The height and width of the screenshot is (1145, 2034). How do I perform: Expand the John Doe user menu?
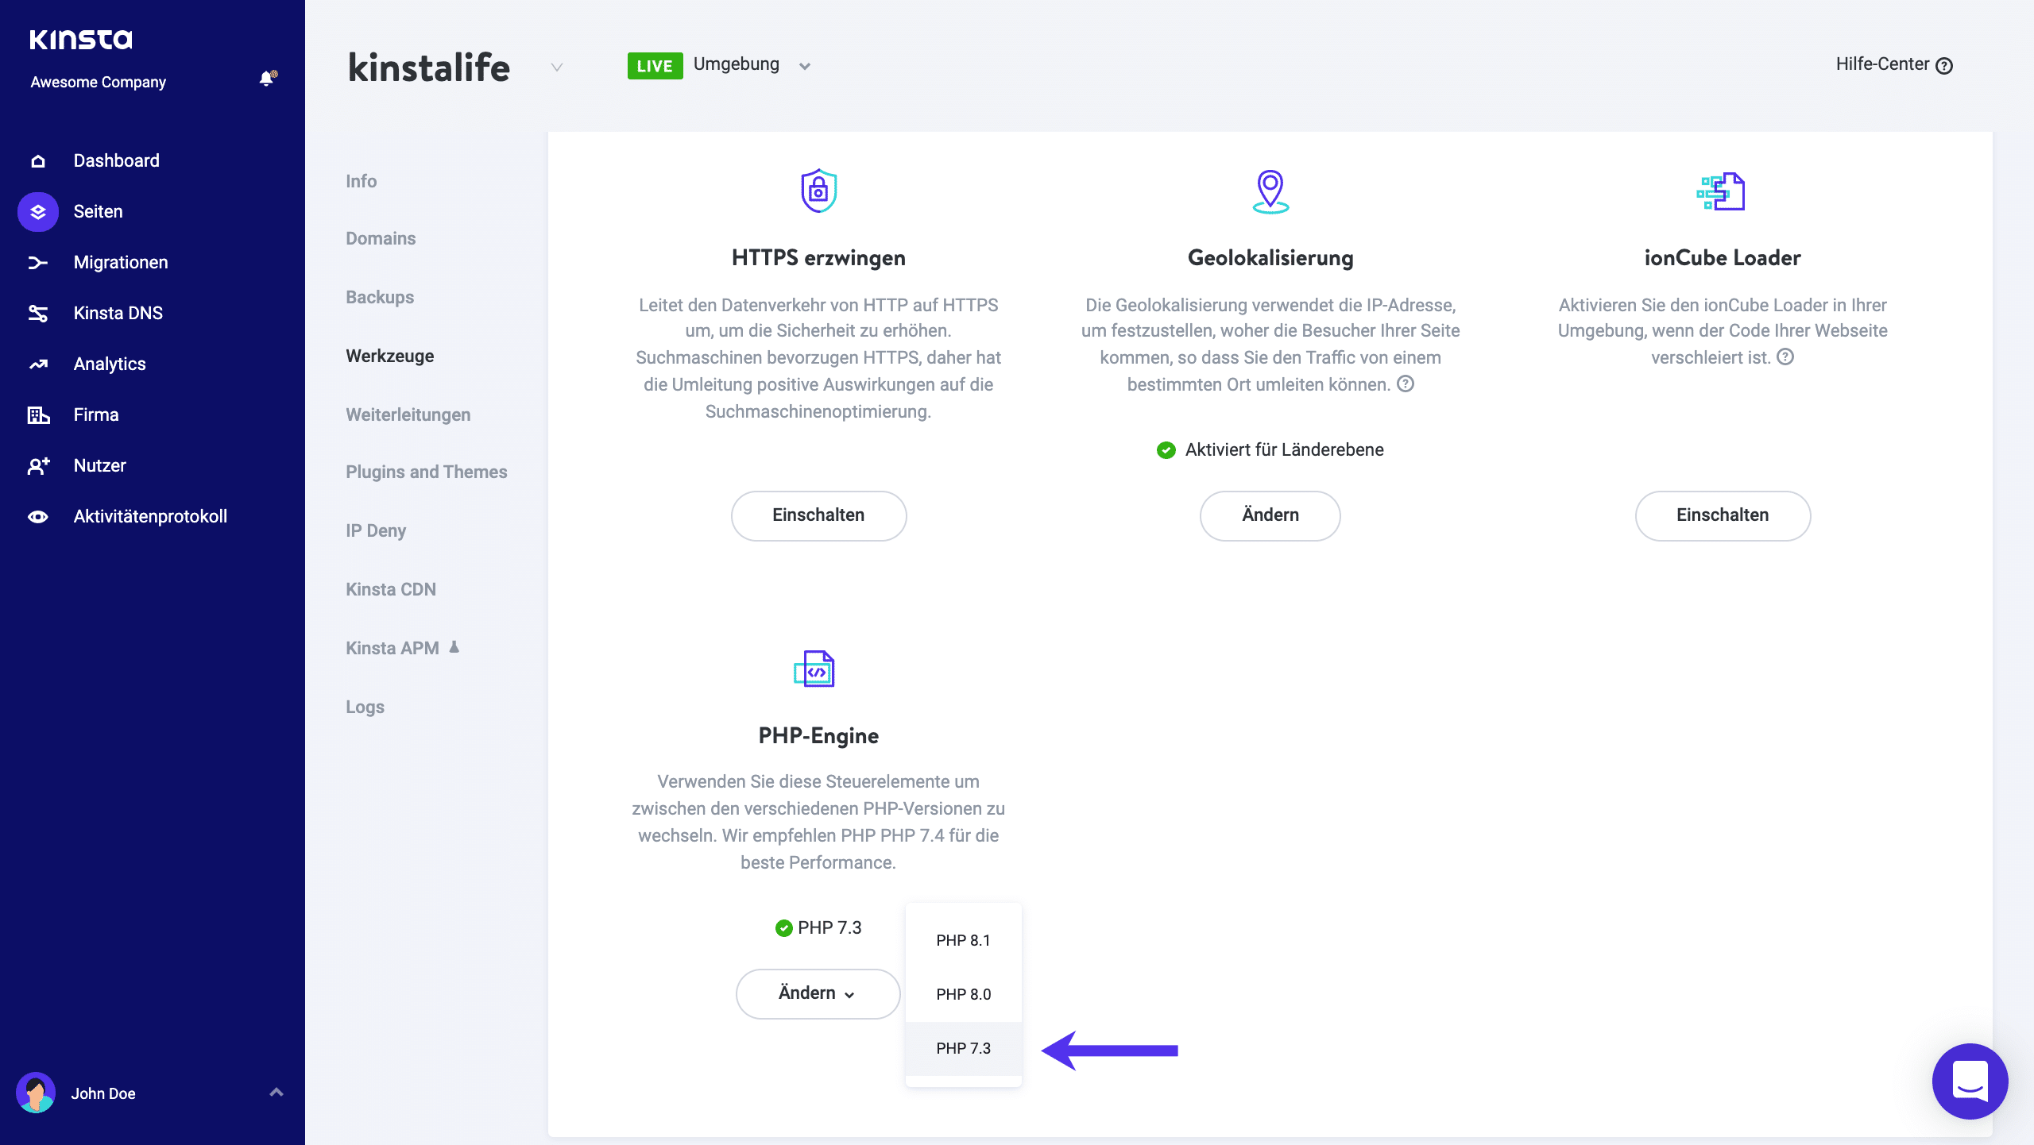pyautogui.click(x=276, y=1093)
